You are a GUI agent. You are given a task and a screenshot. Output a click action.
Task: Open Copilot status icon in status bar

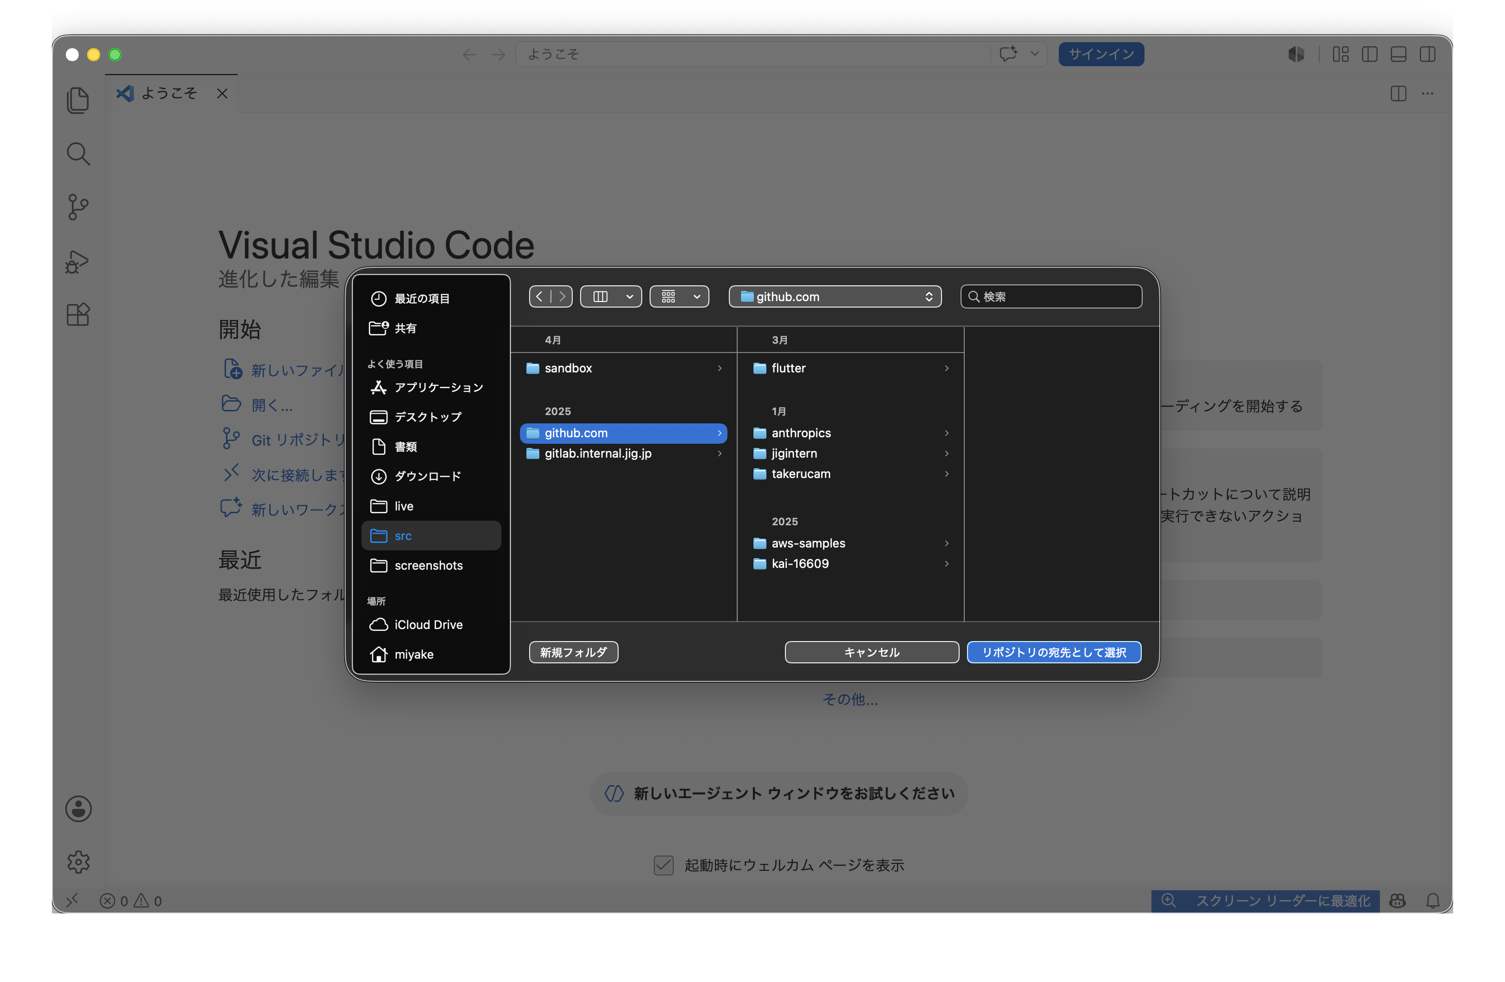pyautogui.click(x=1397, y=900)
